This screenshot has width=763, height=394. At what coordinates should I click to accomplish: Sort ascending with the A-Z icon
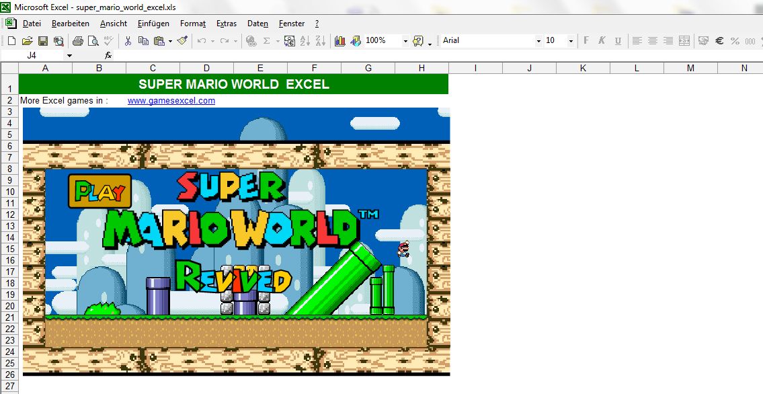coord(305,41)
